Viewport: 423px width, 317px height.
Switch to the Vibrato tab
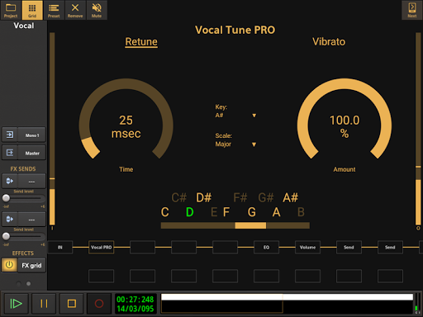329,42
